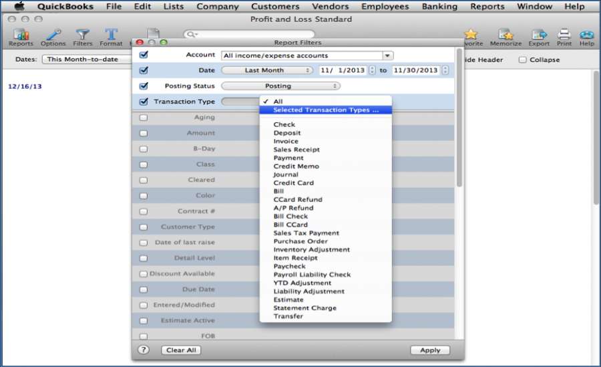Uncheck the Account filter checkbox
This screenshot has width=601, height=367.
tap(144, 55)
